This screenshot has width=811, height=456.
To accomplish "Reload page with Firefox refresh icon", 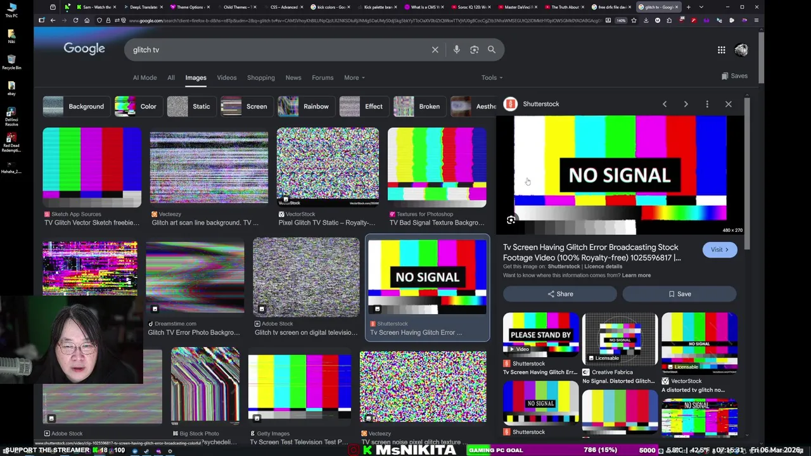I will pyautogui.click(x=75, y=20).
